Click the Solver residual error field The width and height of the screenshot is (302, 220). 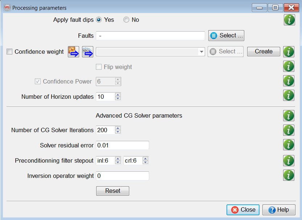click(122, 145)
